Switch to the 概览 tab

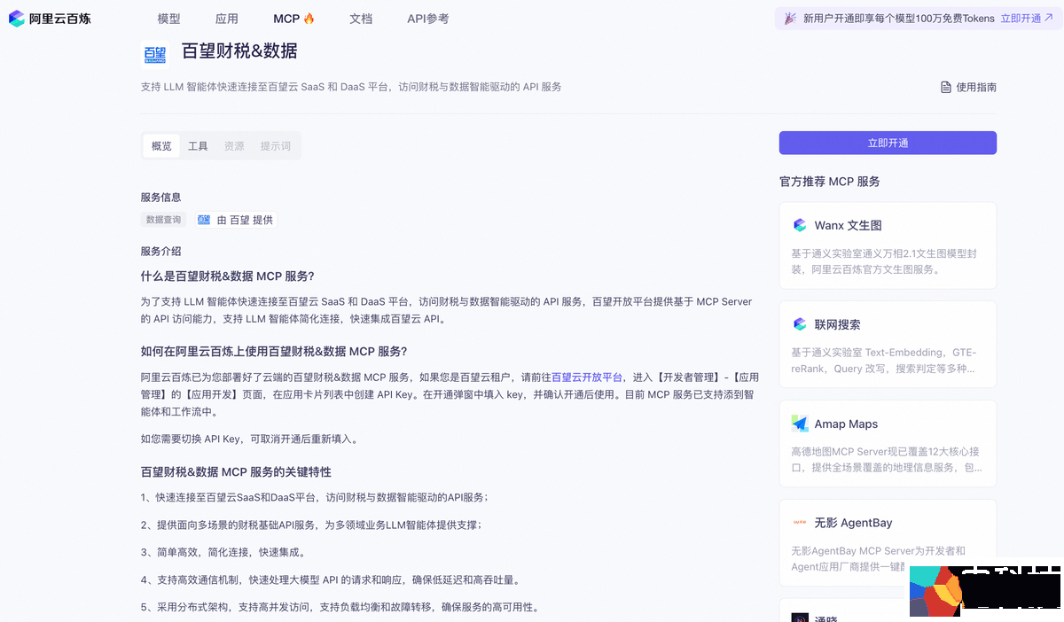(x=161, y=146)
